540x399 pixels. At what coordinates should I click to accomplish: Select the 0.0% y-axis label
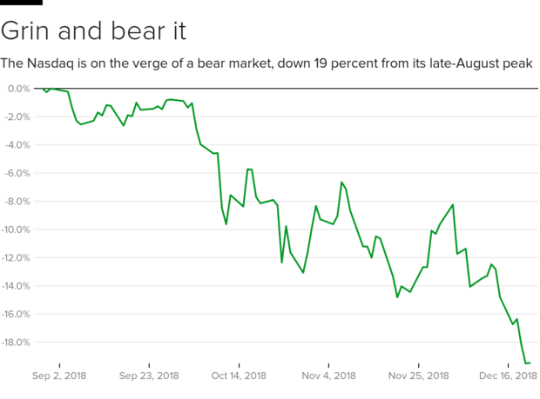[18, 89]
